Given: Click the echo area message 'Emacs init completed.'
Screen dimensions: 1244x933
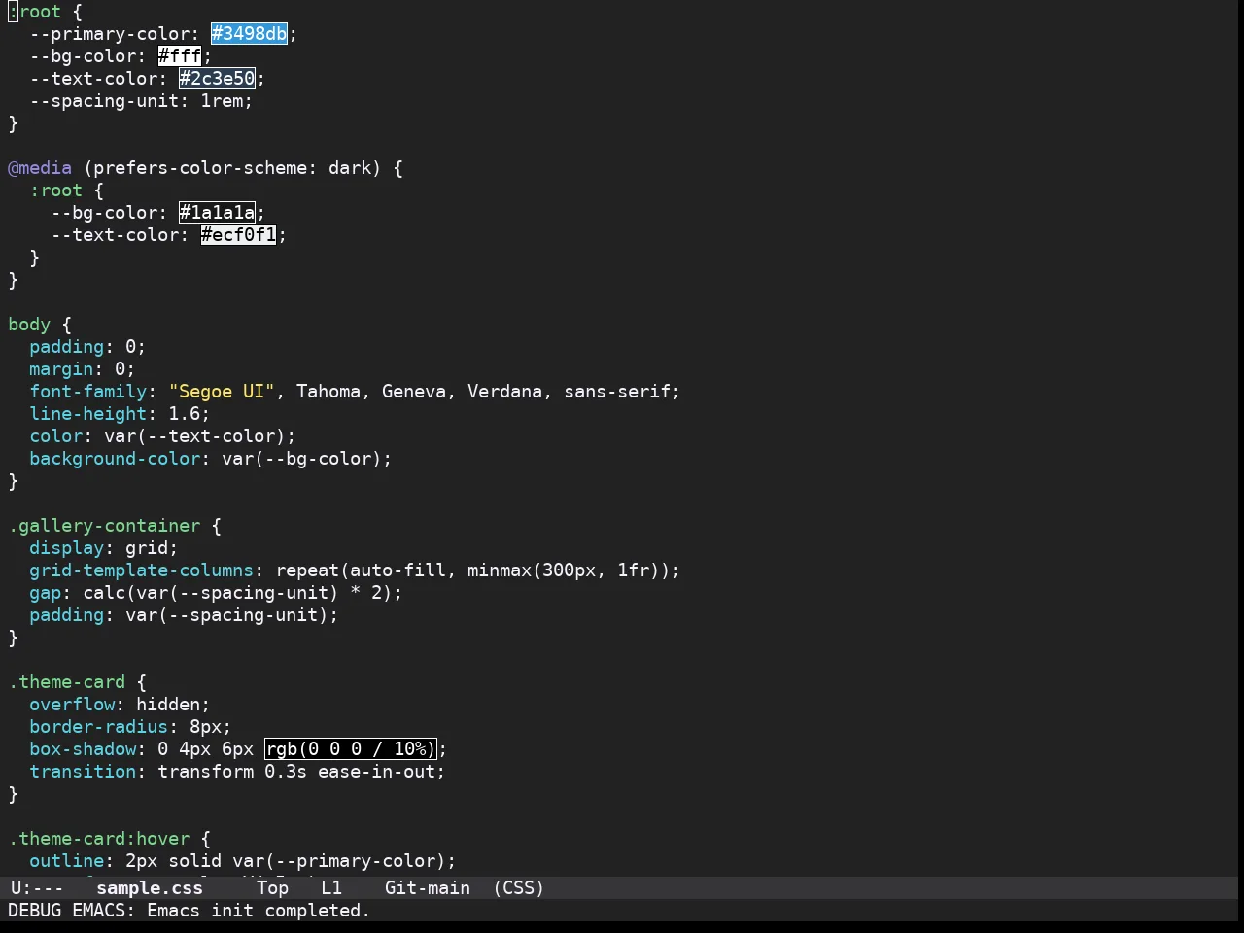Looking at the screenshot, I should [x=259, y=911].
